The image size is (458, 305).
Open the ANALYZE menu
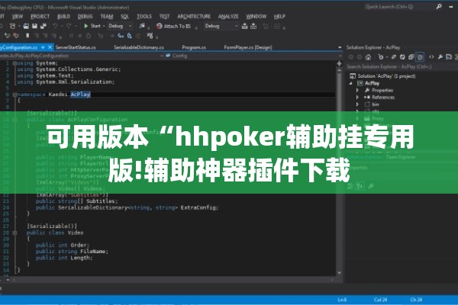click(228, 16)
